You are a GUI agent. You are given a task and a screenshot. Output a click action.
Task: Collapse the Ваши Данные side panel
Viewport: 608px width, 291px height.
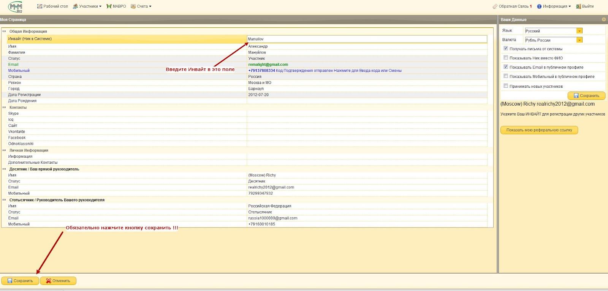pyautogui.click(x=604, y=19)
